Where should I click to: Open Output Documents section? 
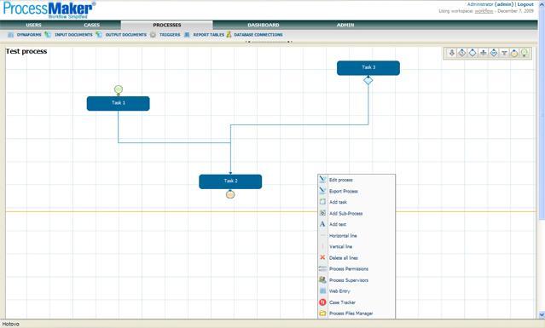(x=126, y=35)
